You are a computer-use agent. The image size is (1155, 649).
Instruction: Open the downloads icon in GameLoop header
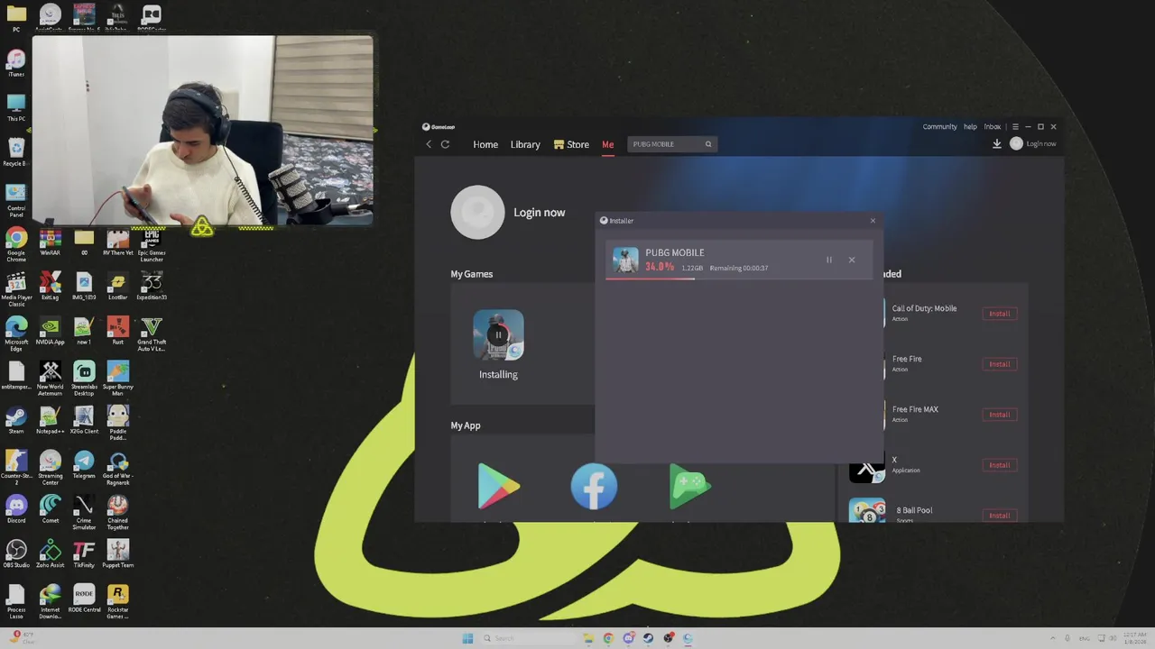tap(997, 143)
